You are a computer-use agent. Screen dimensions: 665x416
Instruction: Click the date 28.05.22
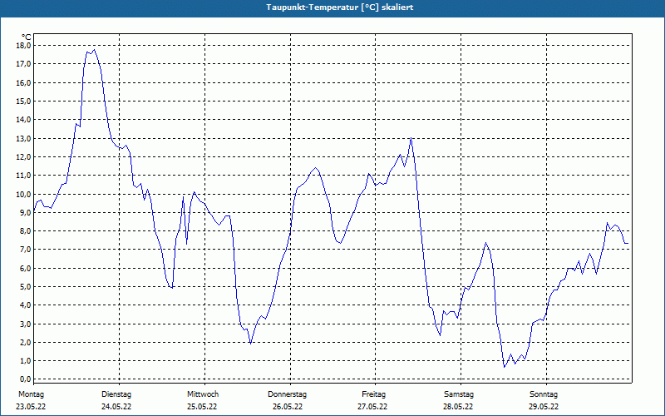[x=459, y=407]
